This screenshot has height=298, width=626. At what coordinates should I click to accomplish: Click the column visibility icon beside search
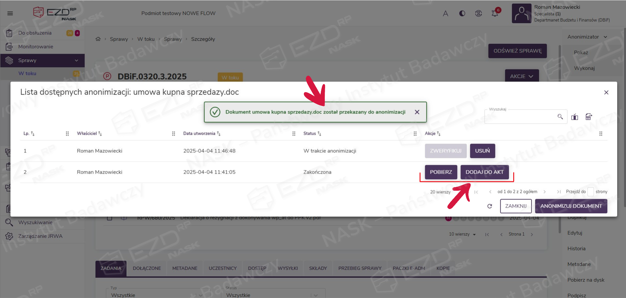coord(575,117)
